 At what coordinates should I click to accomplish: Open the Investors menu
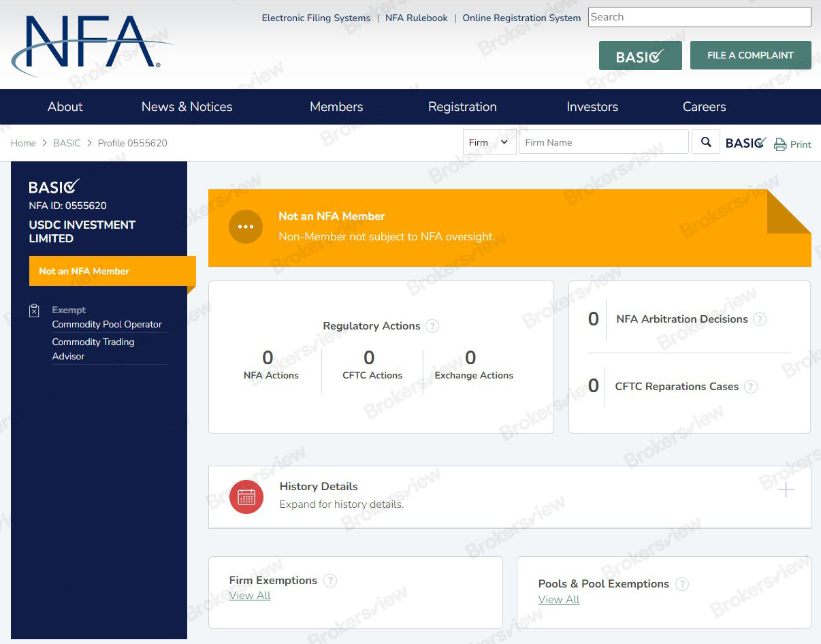592,107
